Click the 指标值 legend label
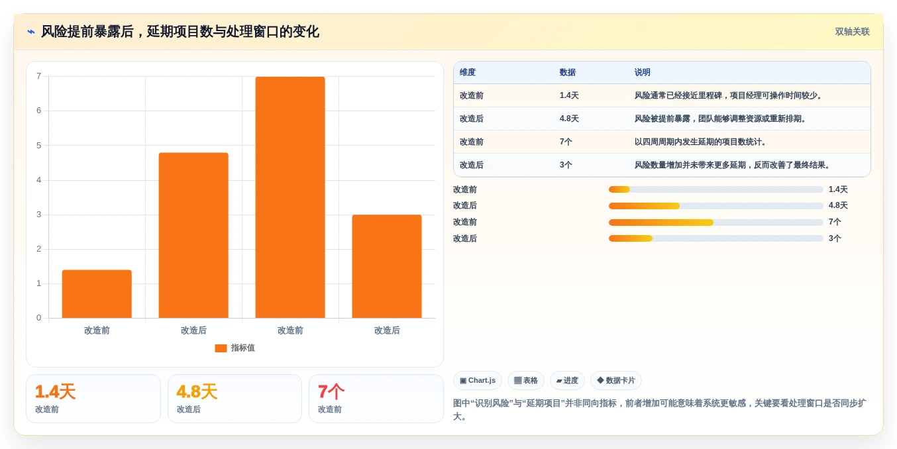 (243, 348)
